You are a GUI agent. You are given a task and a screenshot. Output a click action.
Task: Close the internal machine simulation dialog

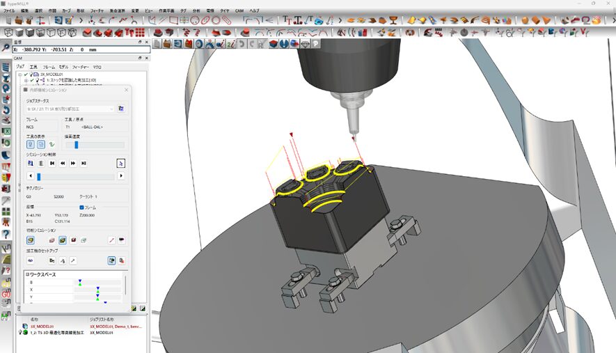126,90
